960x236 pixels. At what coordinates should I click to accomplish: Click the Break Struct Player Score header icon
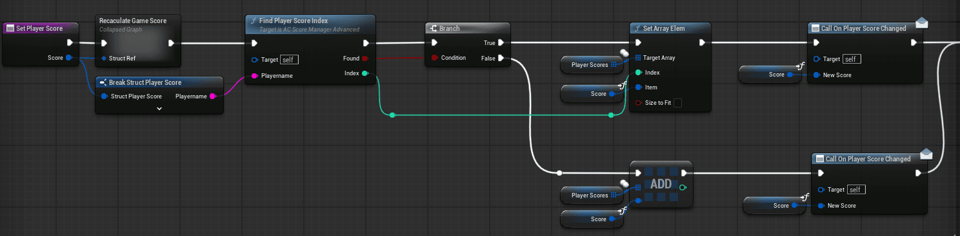click(103, 82)
